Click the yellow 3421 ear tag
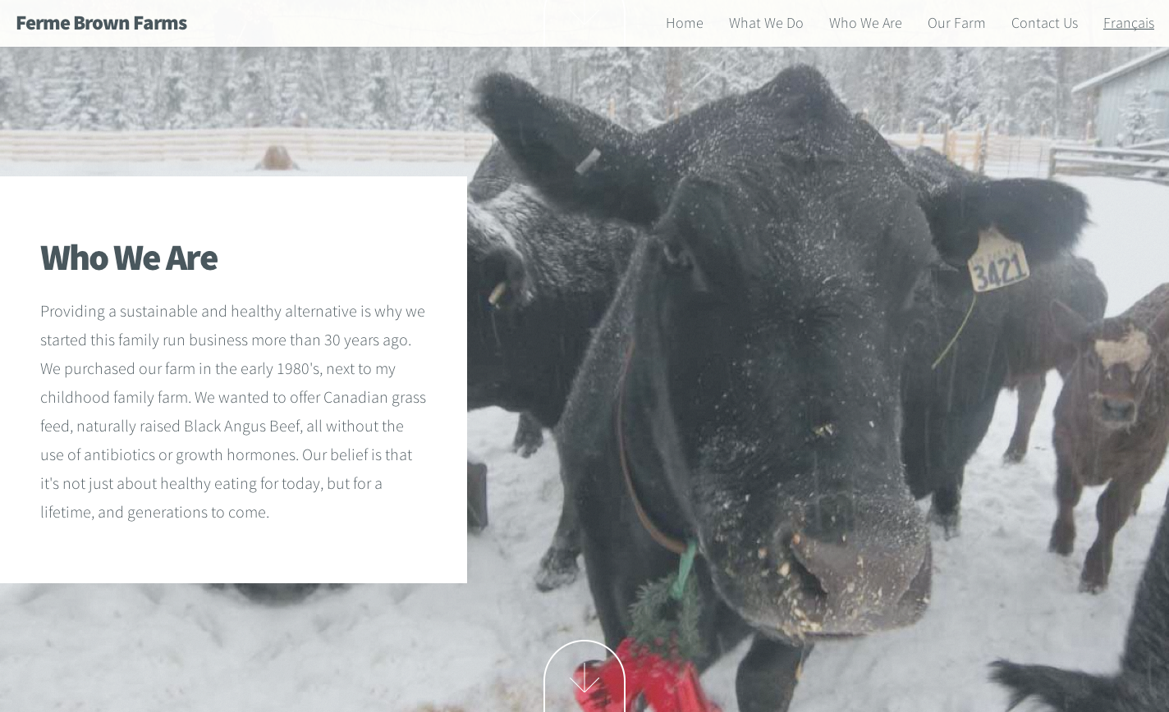This screenshot has width=1169, height=712. pyautogui.click(x=998, y=261)
